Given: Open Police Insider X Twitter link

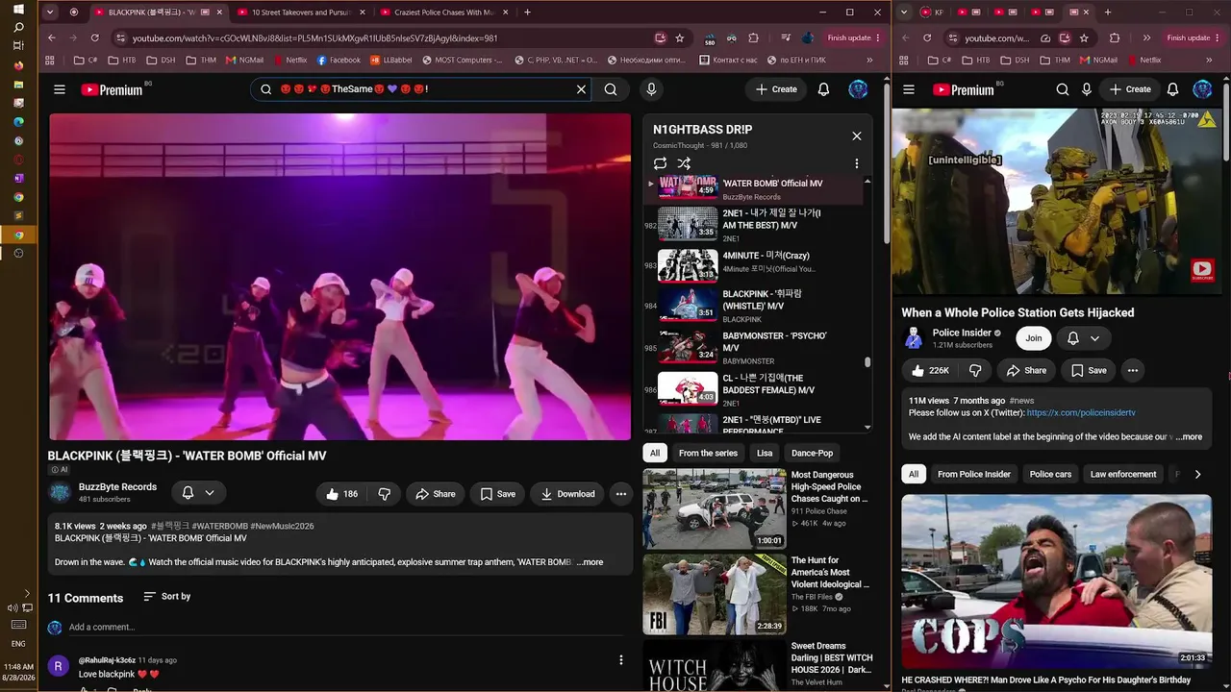Looking at the screenshot, I should (x=1081, y=412).
